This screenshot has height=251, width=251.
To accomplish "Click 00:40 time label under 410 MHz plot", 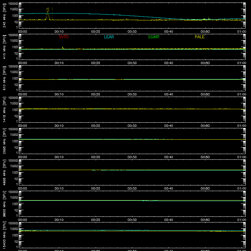I will click(x=168, y=63).
